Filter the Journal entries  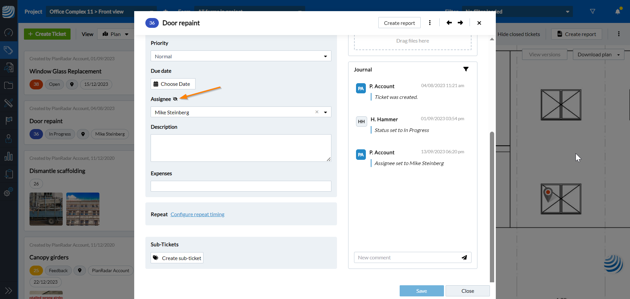click(466, 69)
